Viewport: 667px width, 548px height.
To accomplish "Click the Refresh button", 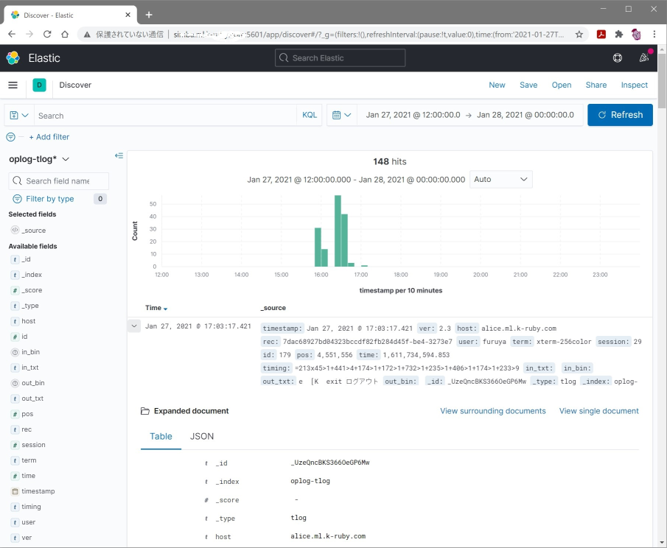I will pyautogui.click(x=620, y=115).
